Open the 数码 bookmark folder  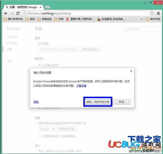click(x=30, y=19)
